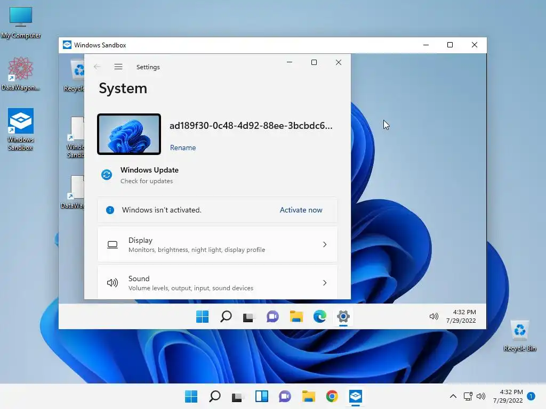Screen dimensions: 546x409
Task: Open Start menu in Sandbox taskbar
Action: (x=202, y=316)
